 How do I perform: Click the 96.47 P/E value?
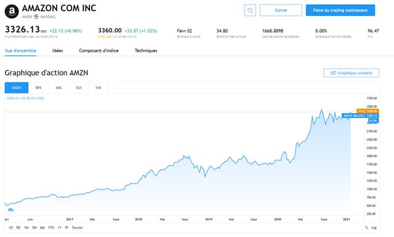[x=373, y=31]
